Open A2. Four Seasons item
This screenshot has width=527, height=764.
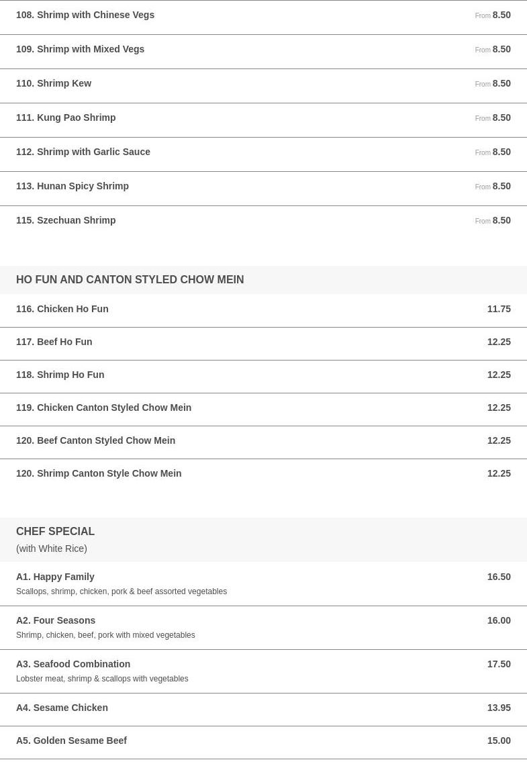[x=263, y=628]
